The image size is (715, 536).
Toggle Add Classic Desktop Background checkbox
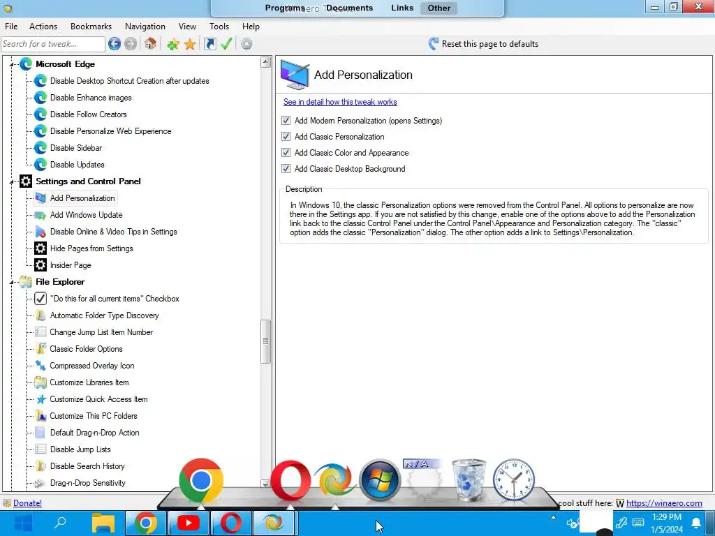(x=286, y=168)
